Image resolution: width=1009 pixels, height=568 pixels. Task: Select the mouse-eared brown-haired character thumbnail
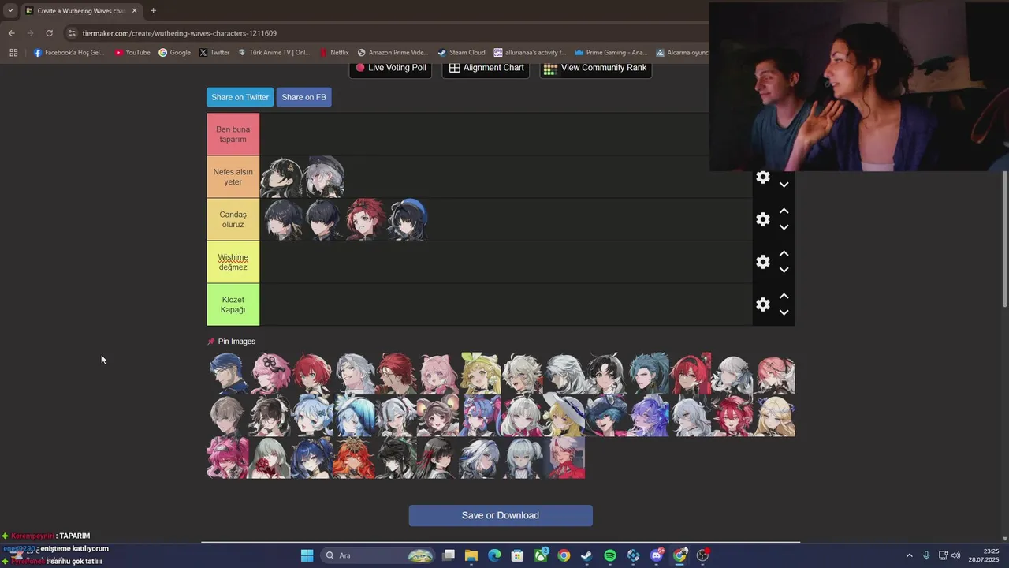pyautogui.click(x=437, y=416)
